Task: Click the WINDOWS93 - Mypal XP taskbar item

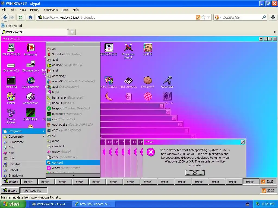Action: [50, 204]
